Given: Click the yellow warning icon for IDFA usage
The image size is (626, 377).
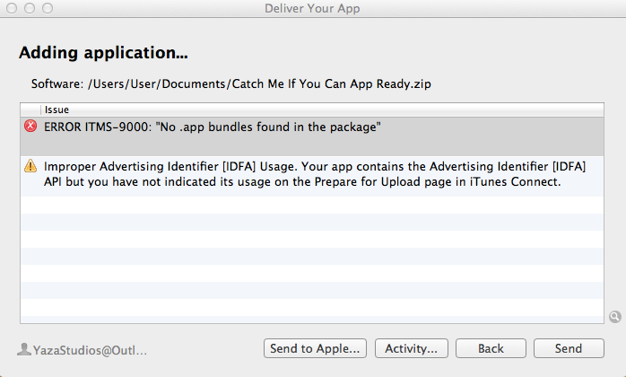Looking at the screenshot, I should tap(30, 165).
